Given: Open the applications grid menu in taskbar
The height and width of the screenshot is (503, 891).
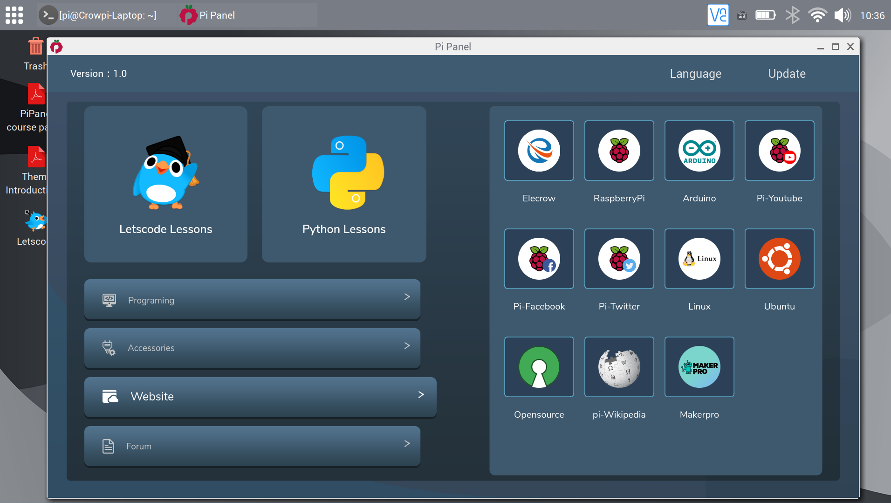Looking at the screenshot, I should pos(14,15).
